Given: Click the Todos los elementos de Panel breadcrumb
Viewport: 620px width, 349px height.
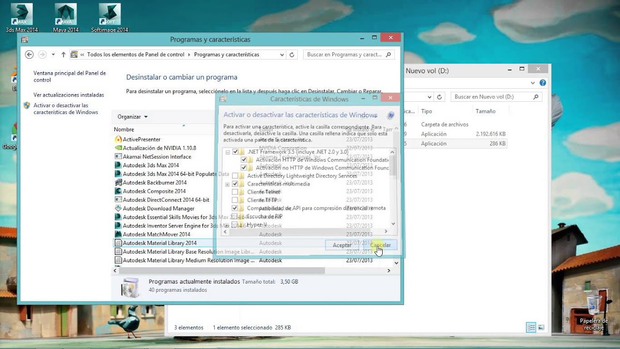Looking at the screenshot, I should point(136,55).
